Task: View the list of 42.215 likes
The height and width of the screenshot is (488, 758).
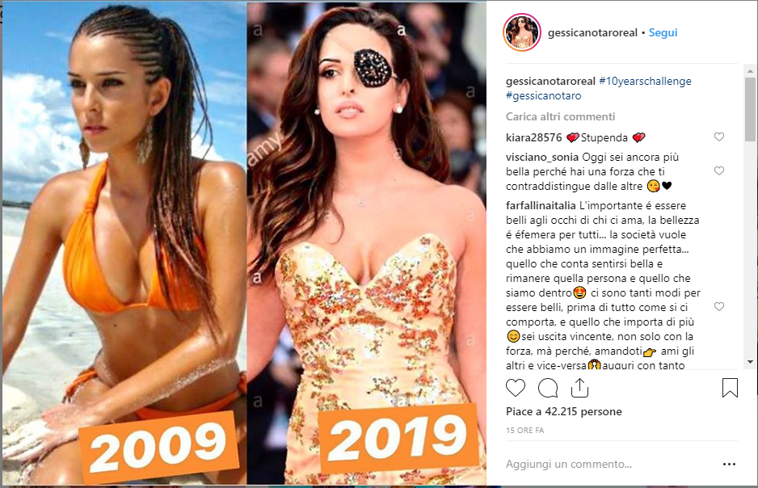Action: pyautogui.click(x=564, y=412)
